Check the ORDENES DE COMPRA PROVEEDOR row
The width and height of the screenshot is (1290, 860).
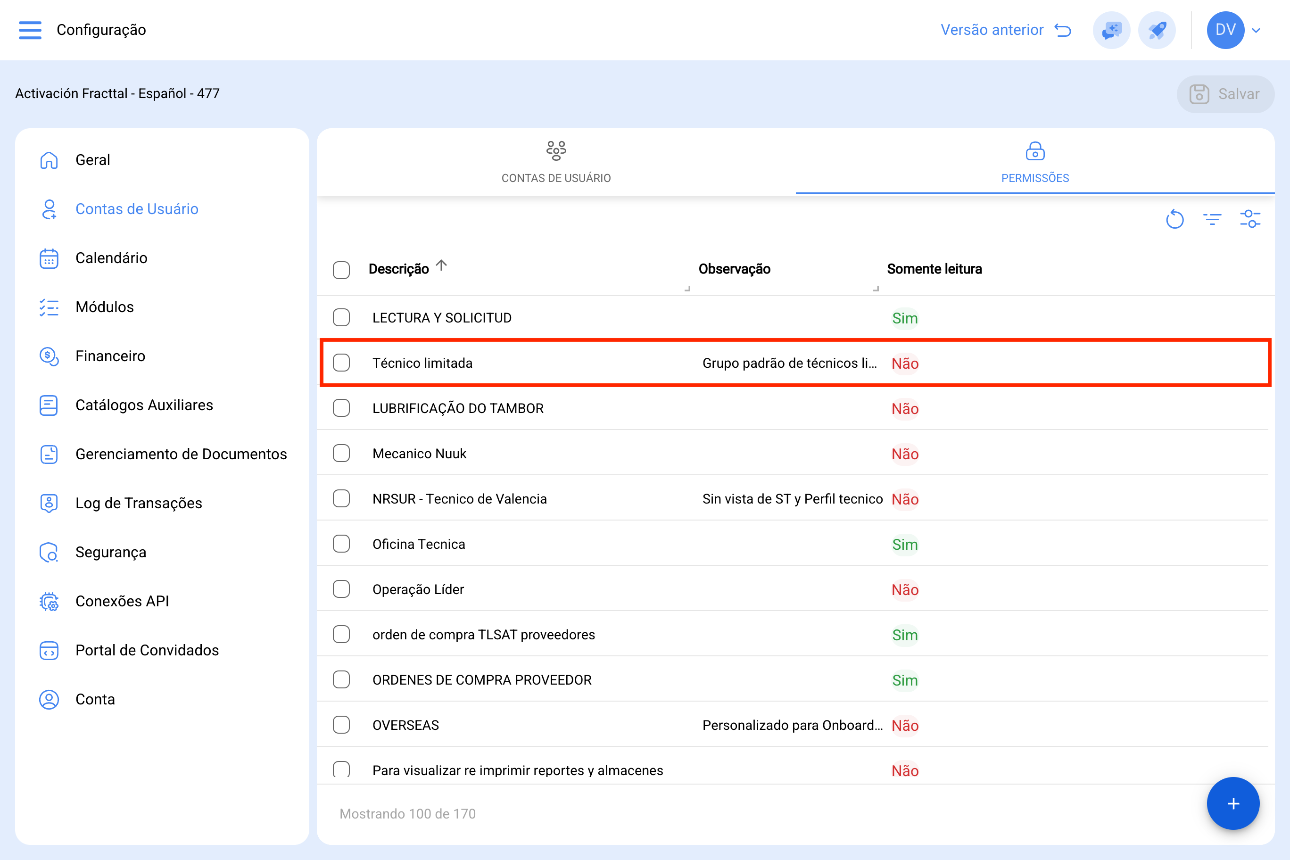(341, 679)
